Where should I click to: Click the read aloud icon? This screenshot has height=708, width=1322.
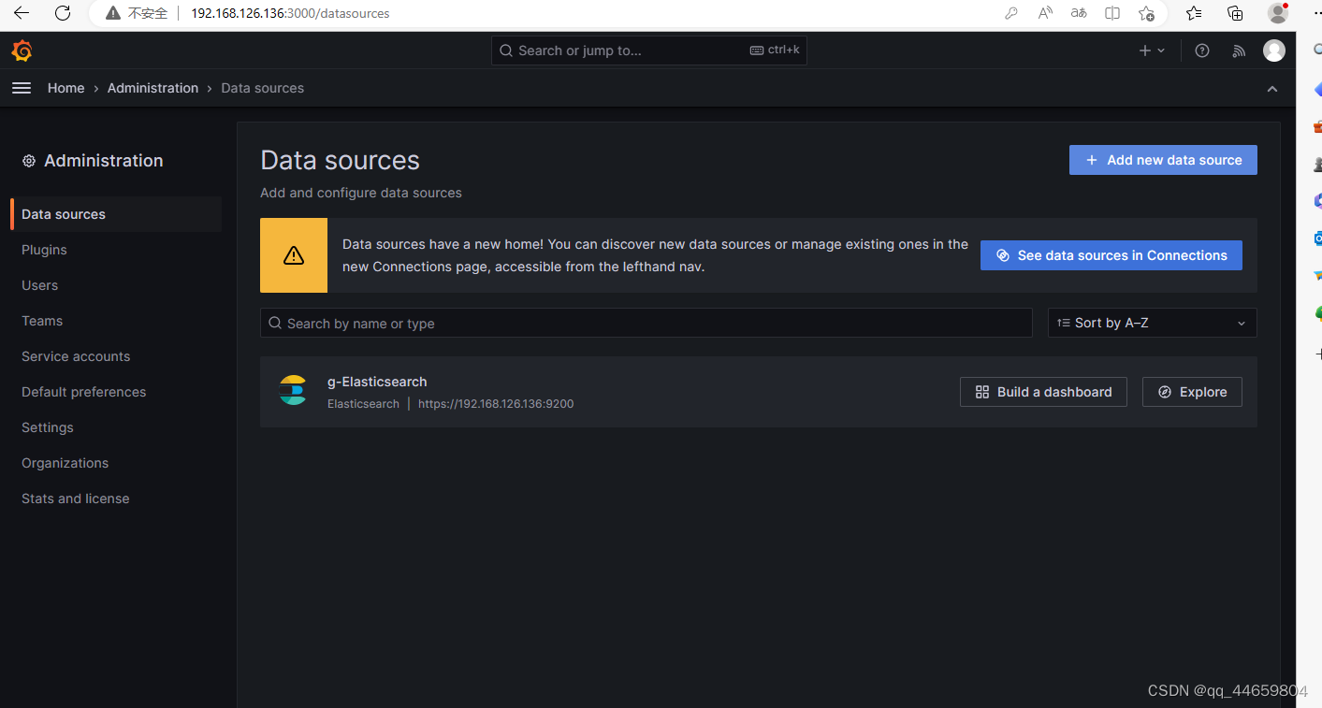point(1045,13)
